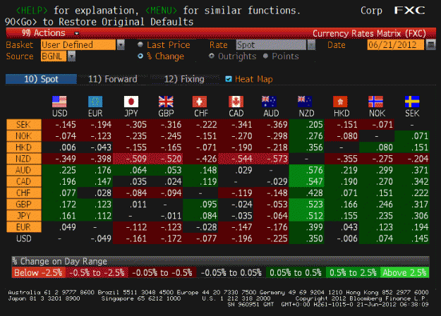Image resolution: width=441 pixels, height=316 pixels.
Task: Click the 0.5% to 2.5% legend swatch
Action: pyautogui.click(x=353, y=272)
